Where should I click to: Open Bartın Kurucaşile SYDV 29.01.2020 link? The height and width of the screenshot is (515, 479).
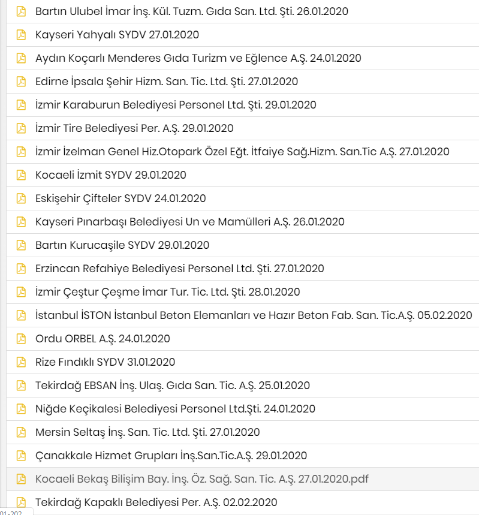click(122, 245)
